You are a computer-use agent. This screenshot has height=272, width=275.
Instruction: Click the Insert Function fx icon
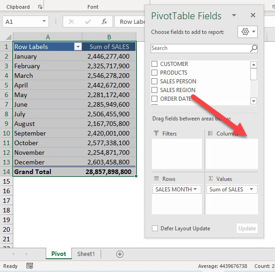tap(104, 22)
